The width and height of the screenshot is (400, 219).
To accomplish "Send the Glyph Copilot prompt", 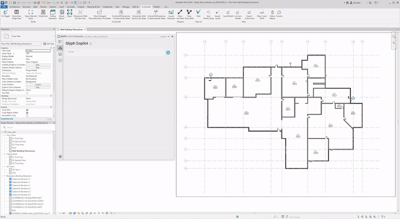I will 168,52.
